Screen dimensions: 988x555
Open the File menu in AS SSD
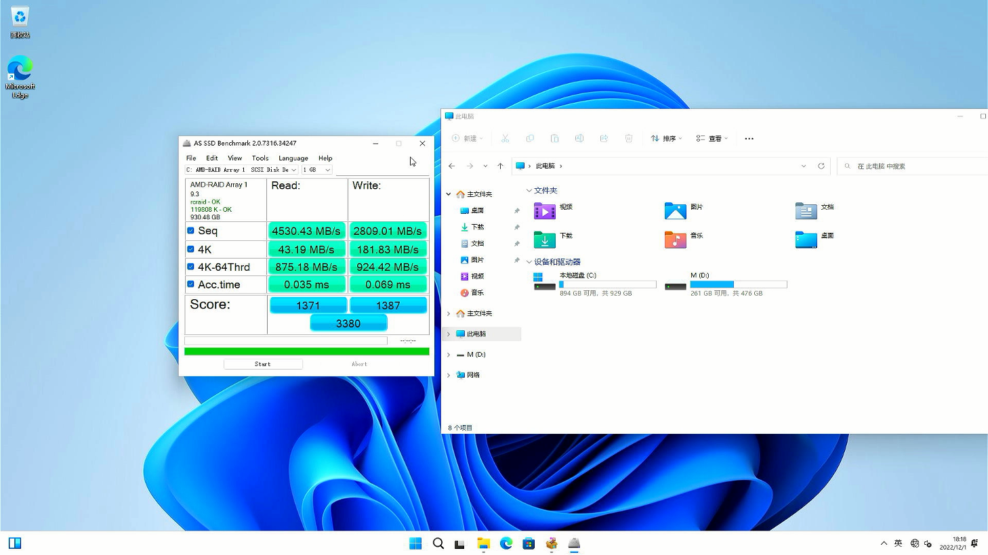pos(191,158)
